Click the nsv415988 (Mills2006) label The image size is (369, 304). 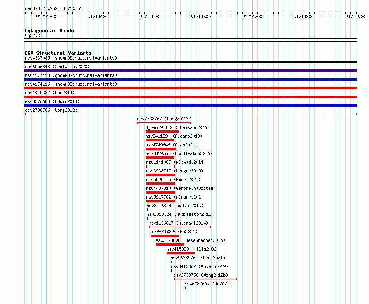pyautogui.click(x=192, y=249)
